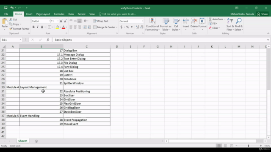Screen dimensions: 271x152
Task: Open Conditional Formatting
Action: coord(152,24)
